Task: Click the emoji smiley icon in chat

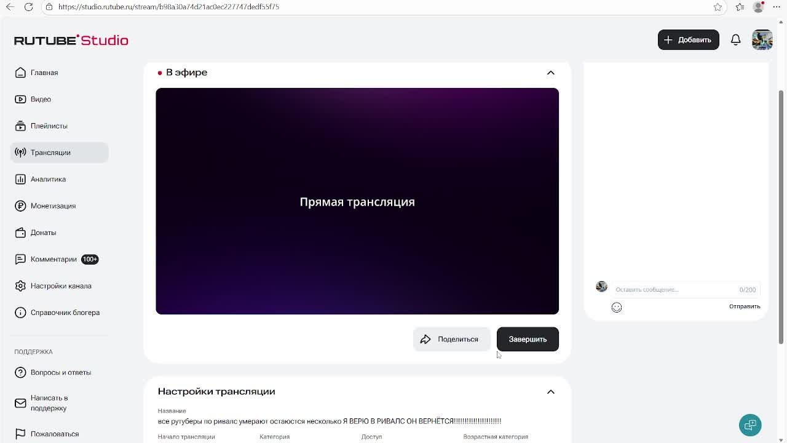Action: [x=617, y=307]
